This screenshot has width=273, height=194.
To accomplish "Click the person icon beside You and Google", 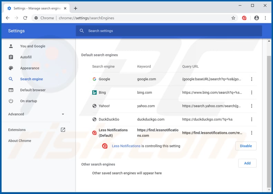I will 11,46.
